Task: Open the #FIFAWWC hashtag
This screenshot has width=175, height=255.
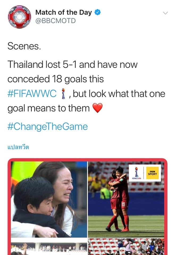Action: pyautogui.click(x=32, y=94)
